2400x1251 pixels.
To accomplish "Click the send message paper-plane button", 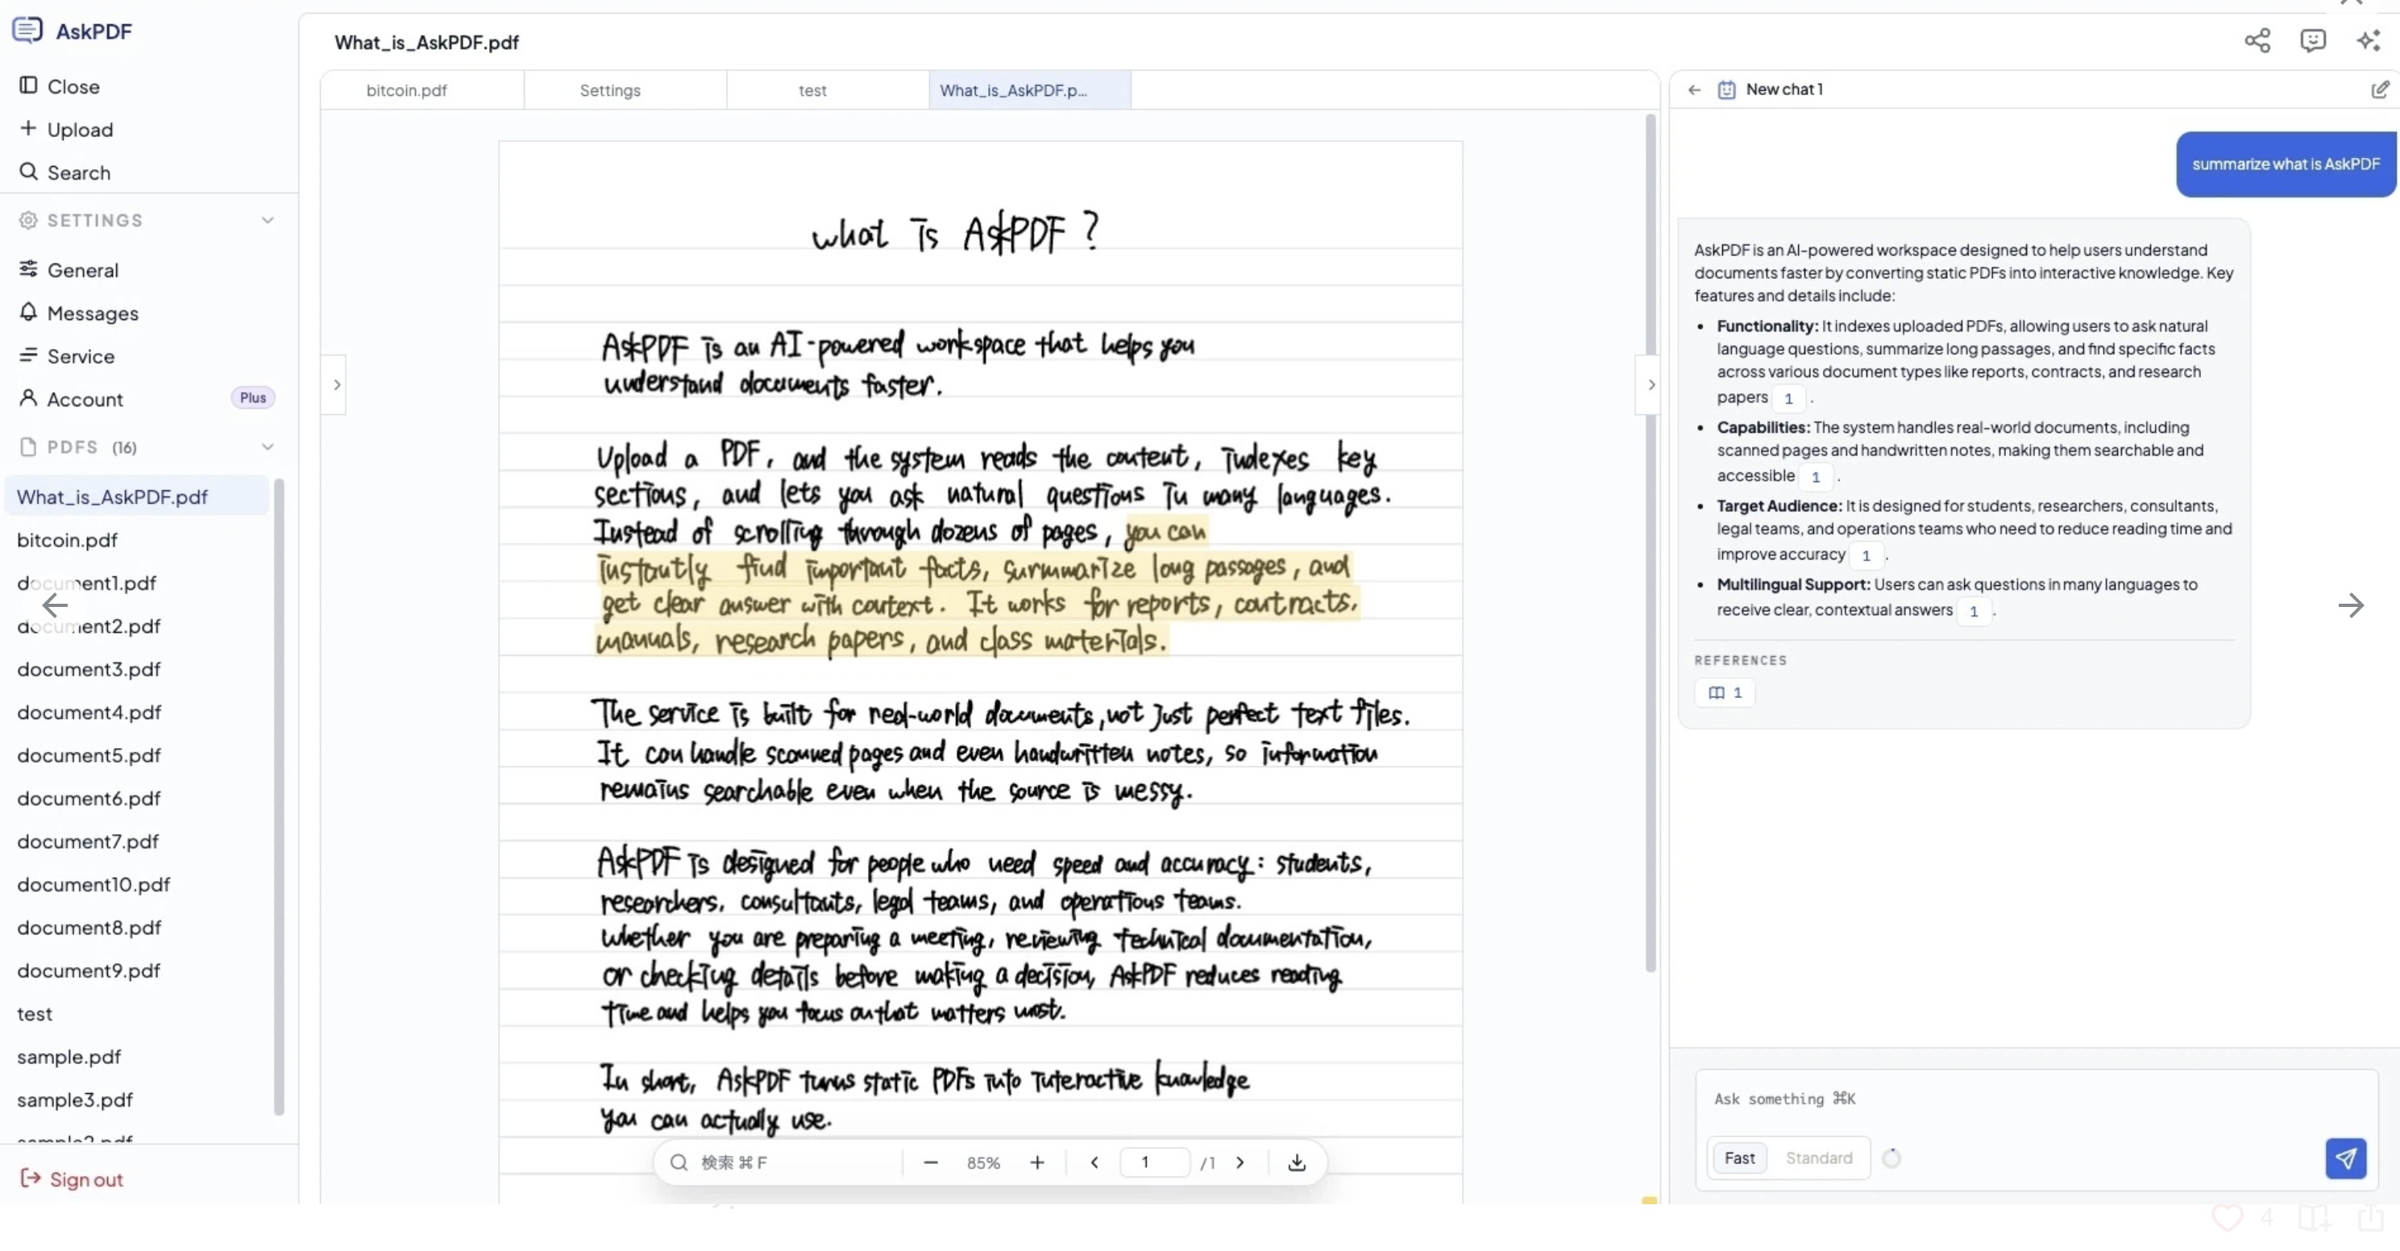I will pyautogui.click(x=2344, y=1157).
